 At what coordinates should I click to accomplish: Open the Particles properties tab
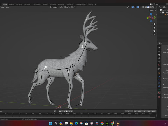point(159,80)
